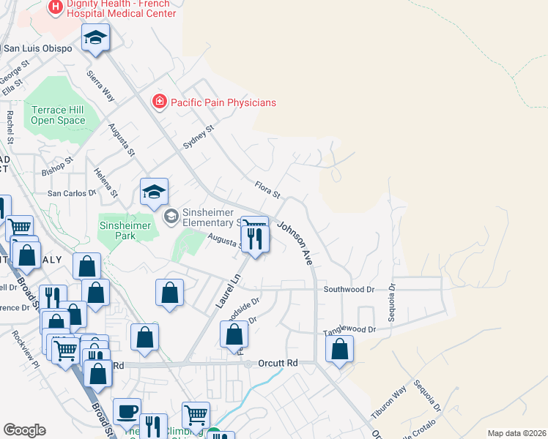This screenshot has width=548, height=439.
Task: Open the Pacific Pain Physicians label
Action: tap(223, 102)
